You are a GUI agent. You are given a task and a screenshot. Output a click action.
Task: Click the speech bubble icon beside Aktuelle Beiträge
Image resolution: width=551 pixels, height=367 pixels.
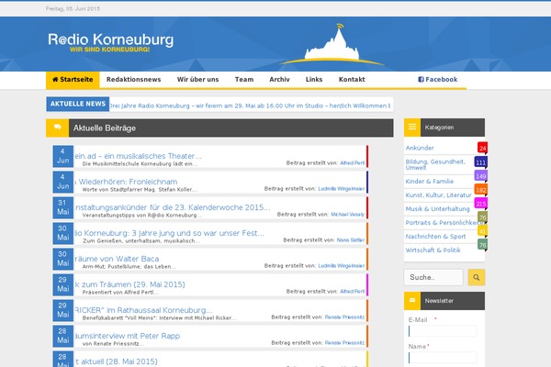pyautogui.click(x=58, y=128)
